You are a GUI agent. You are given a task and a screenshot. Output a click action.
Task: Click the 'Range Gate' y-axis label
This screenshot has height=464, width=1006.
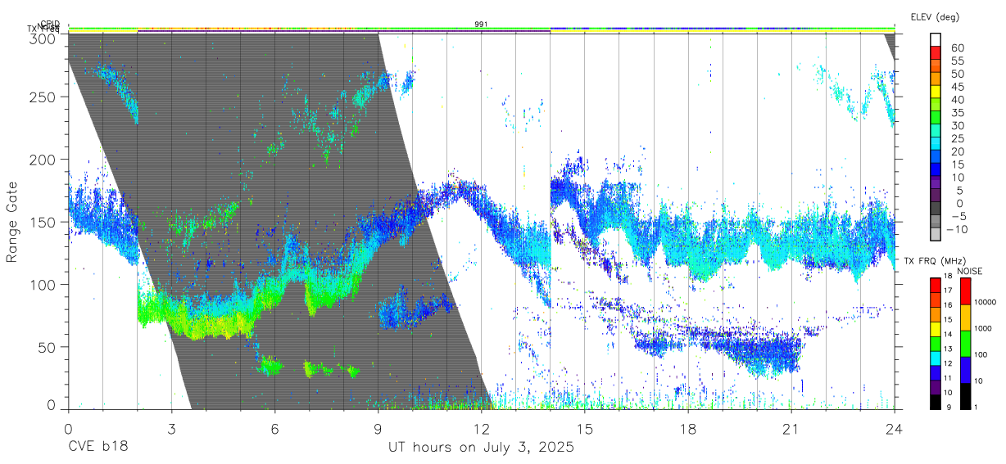pyautogui.click(x=12, y=222)
